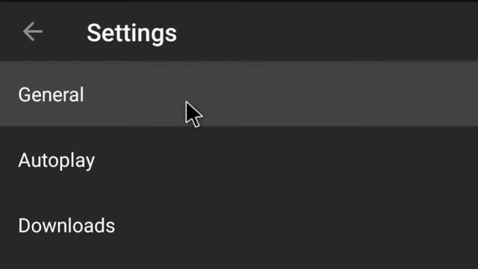Viewport: 478px width, 269px height.
Task: View Downloads preferences entry
Action: click(239, 226)
